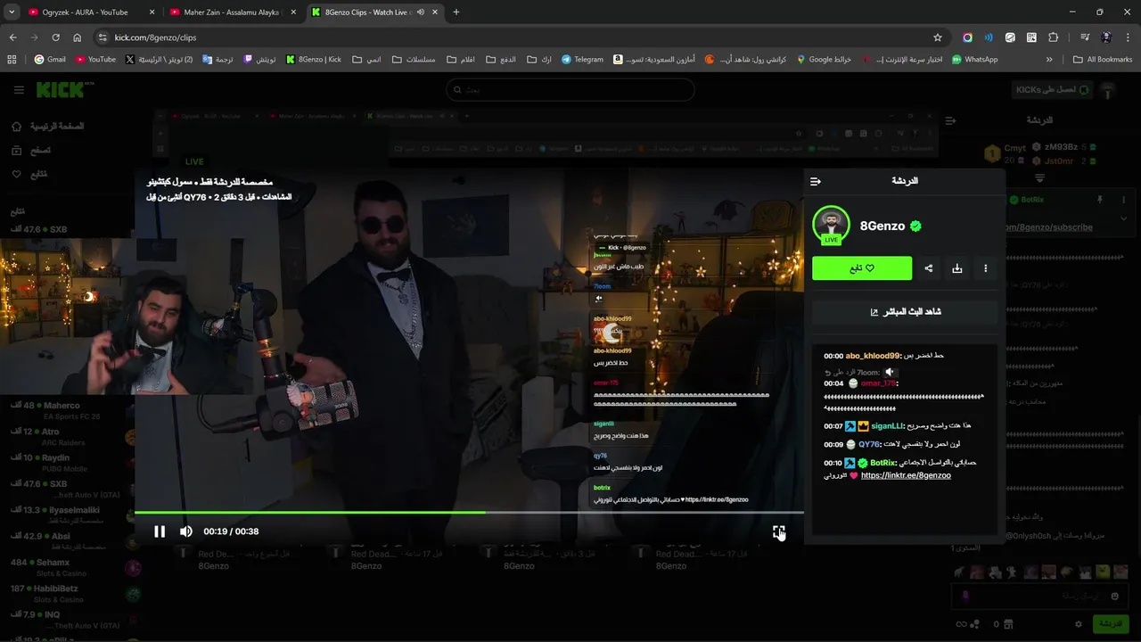Focus the Kick search box
This screenshot has width=1141, height=642.
pyautogui.click(x=570, y=90)
